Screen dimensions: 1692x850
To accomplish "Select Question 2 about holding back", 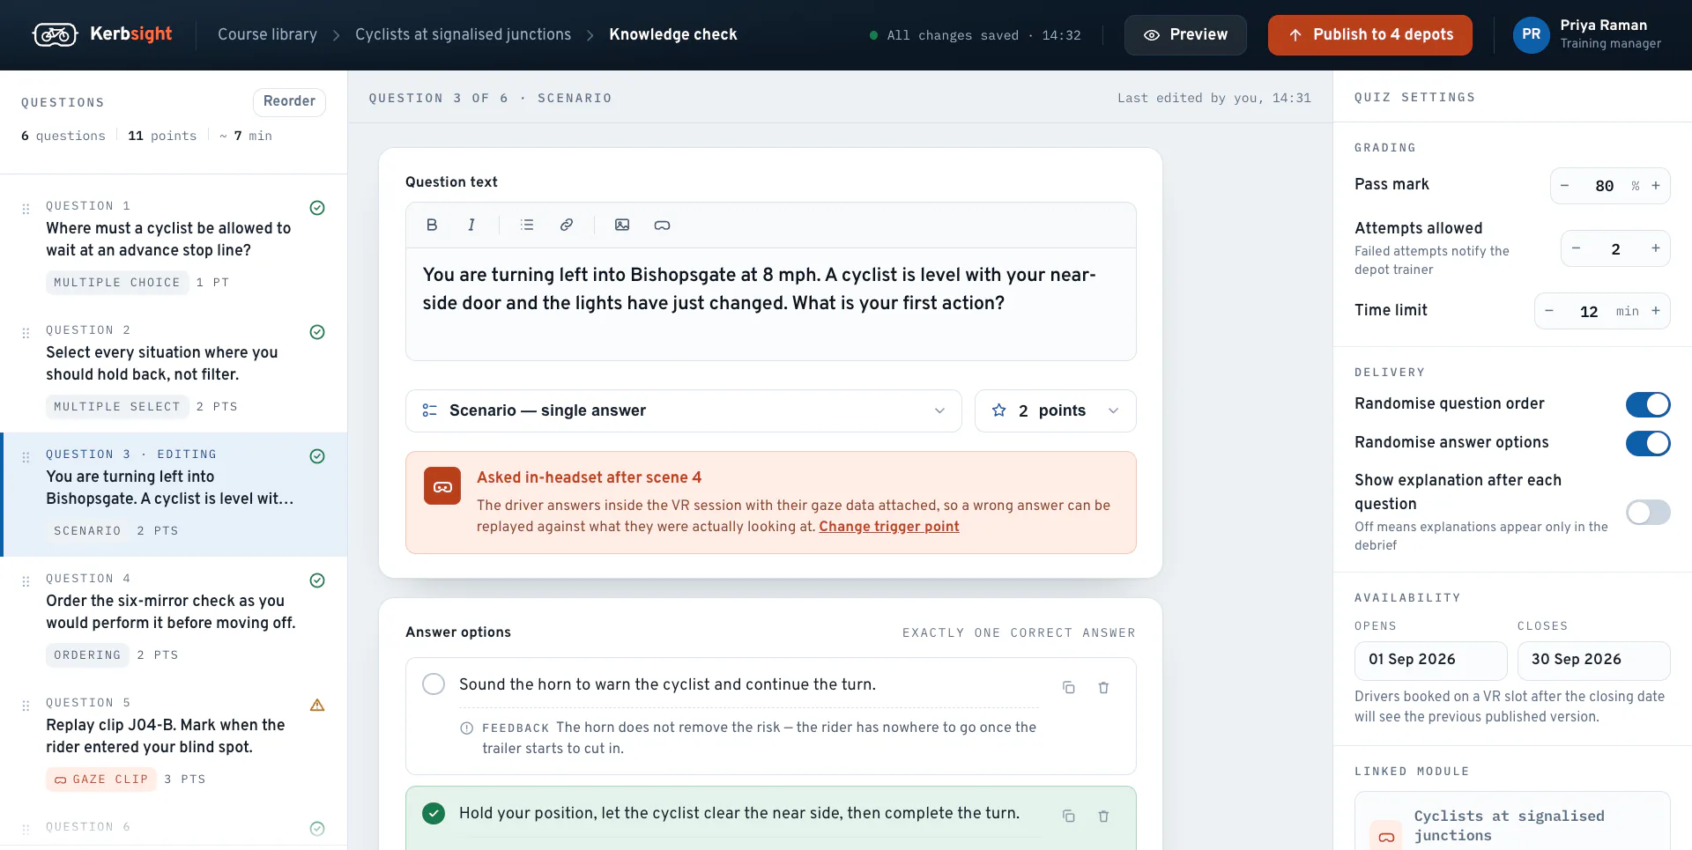I will click(x=174, y=369).
